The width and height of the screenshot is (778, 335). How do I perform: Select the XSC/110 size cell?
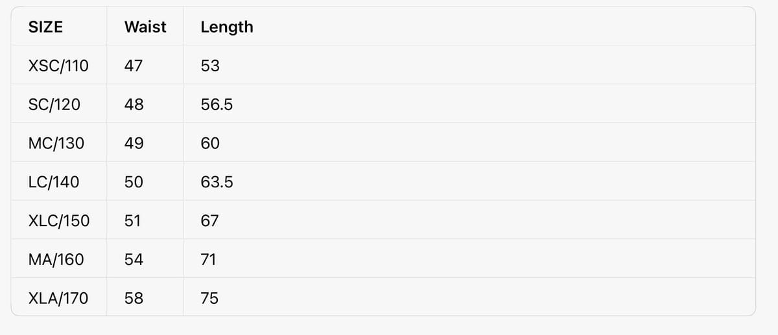(x=59, y=65)
